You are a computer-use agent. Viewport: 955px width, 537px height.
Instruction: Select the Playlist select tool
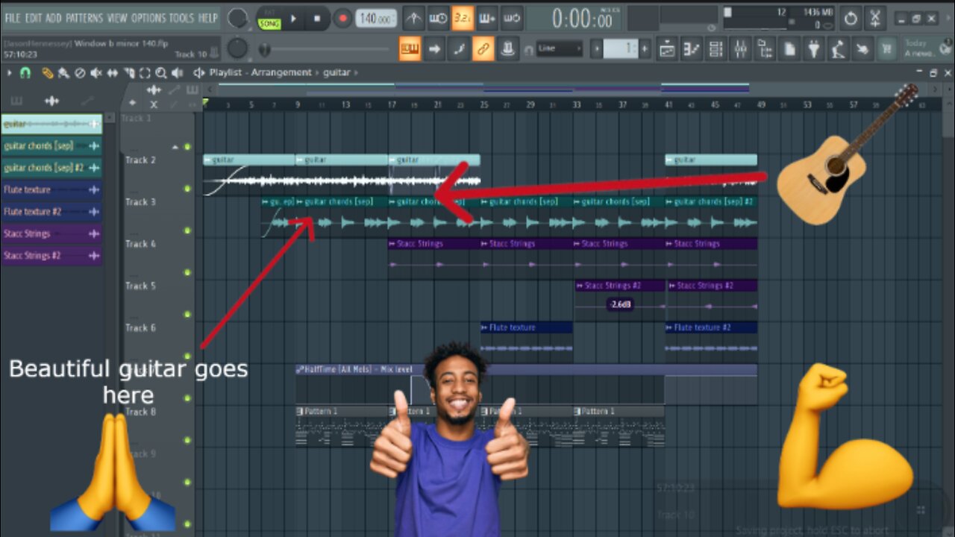[145, 73]
